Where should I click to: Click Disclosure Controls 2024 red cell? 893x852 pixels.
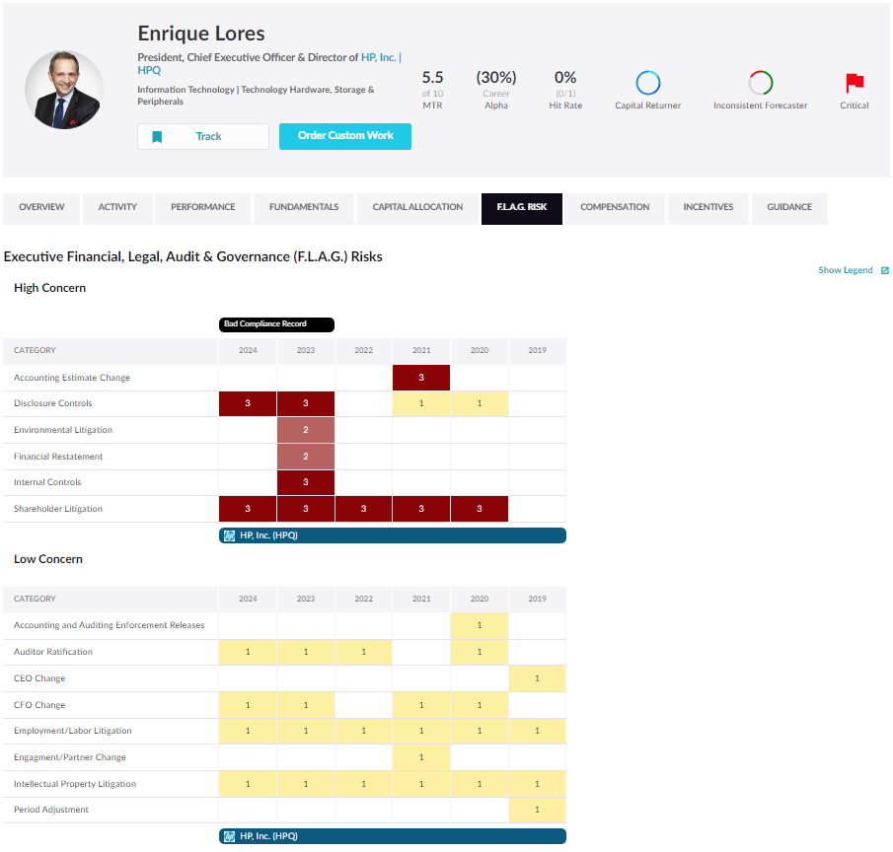[x=248, y=403]
